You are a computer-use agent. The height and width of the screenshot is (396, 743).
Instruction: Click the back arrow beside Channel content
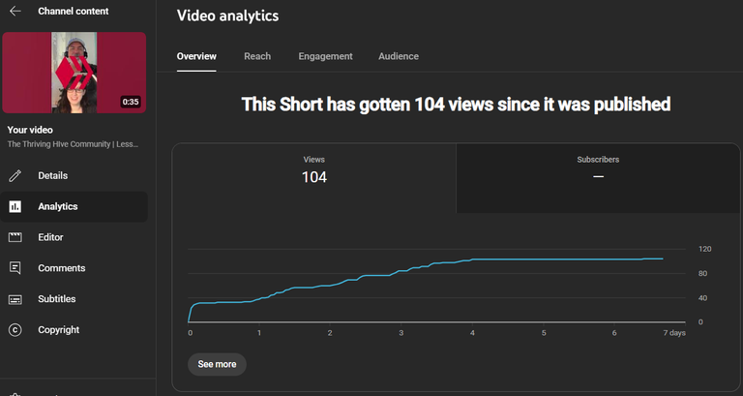(15, 11)
